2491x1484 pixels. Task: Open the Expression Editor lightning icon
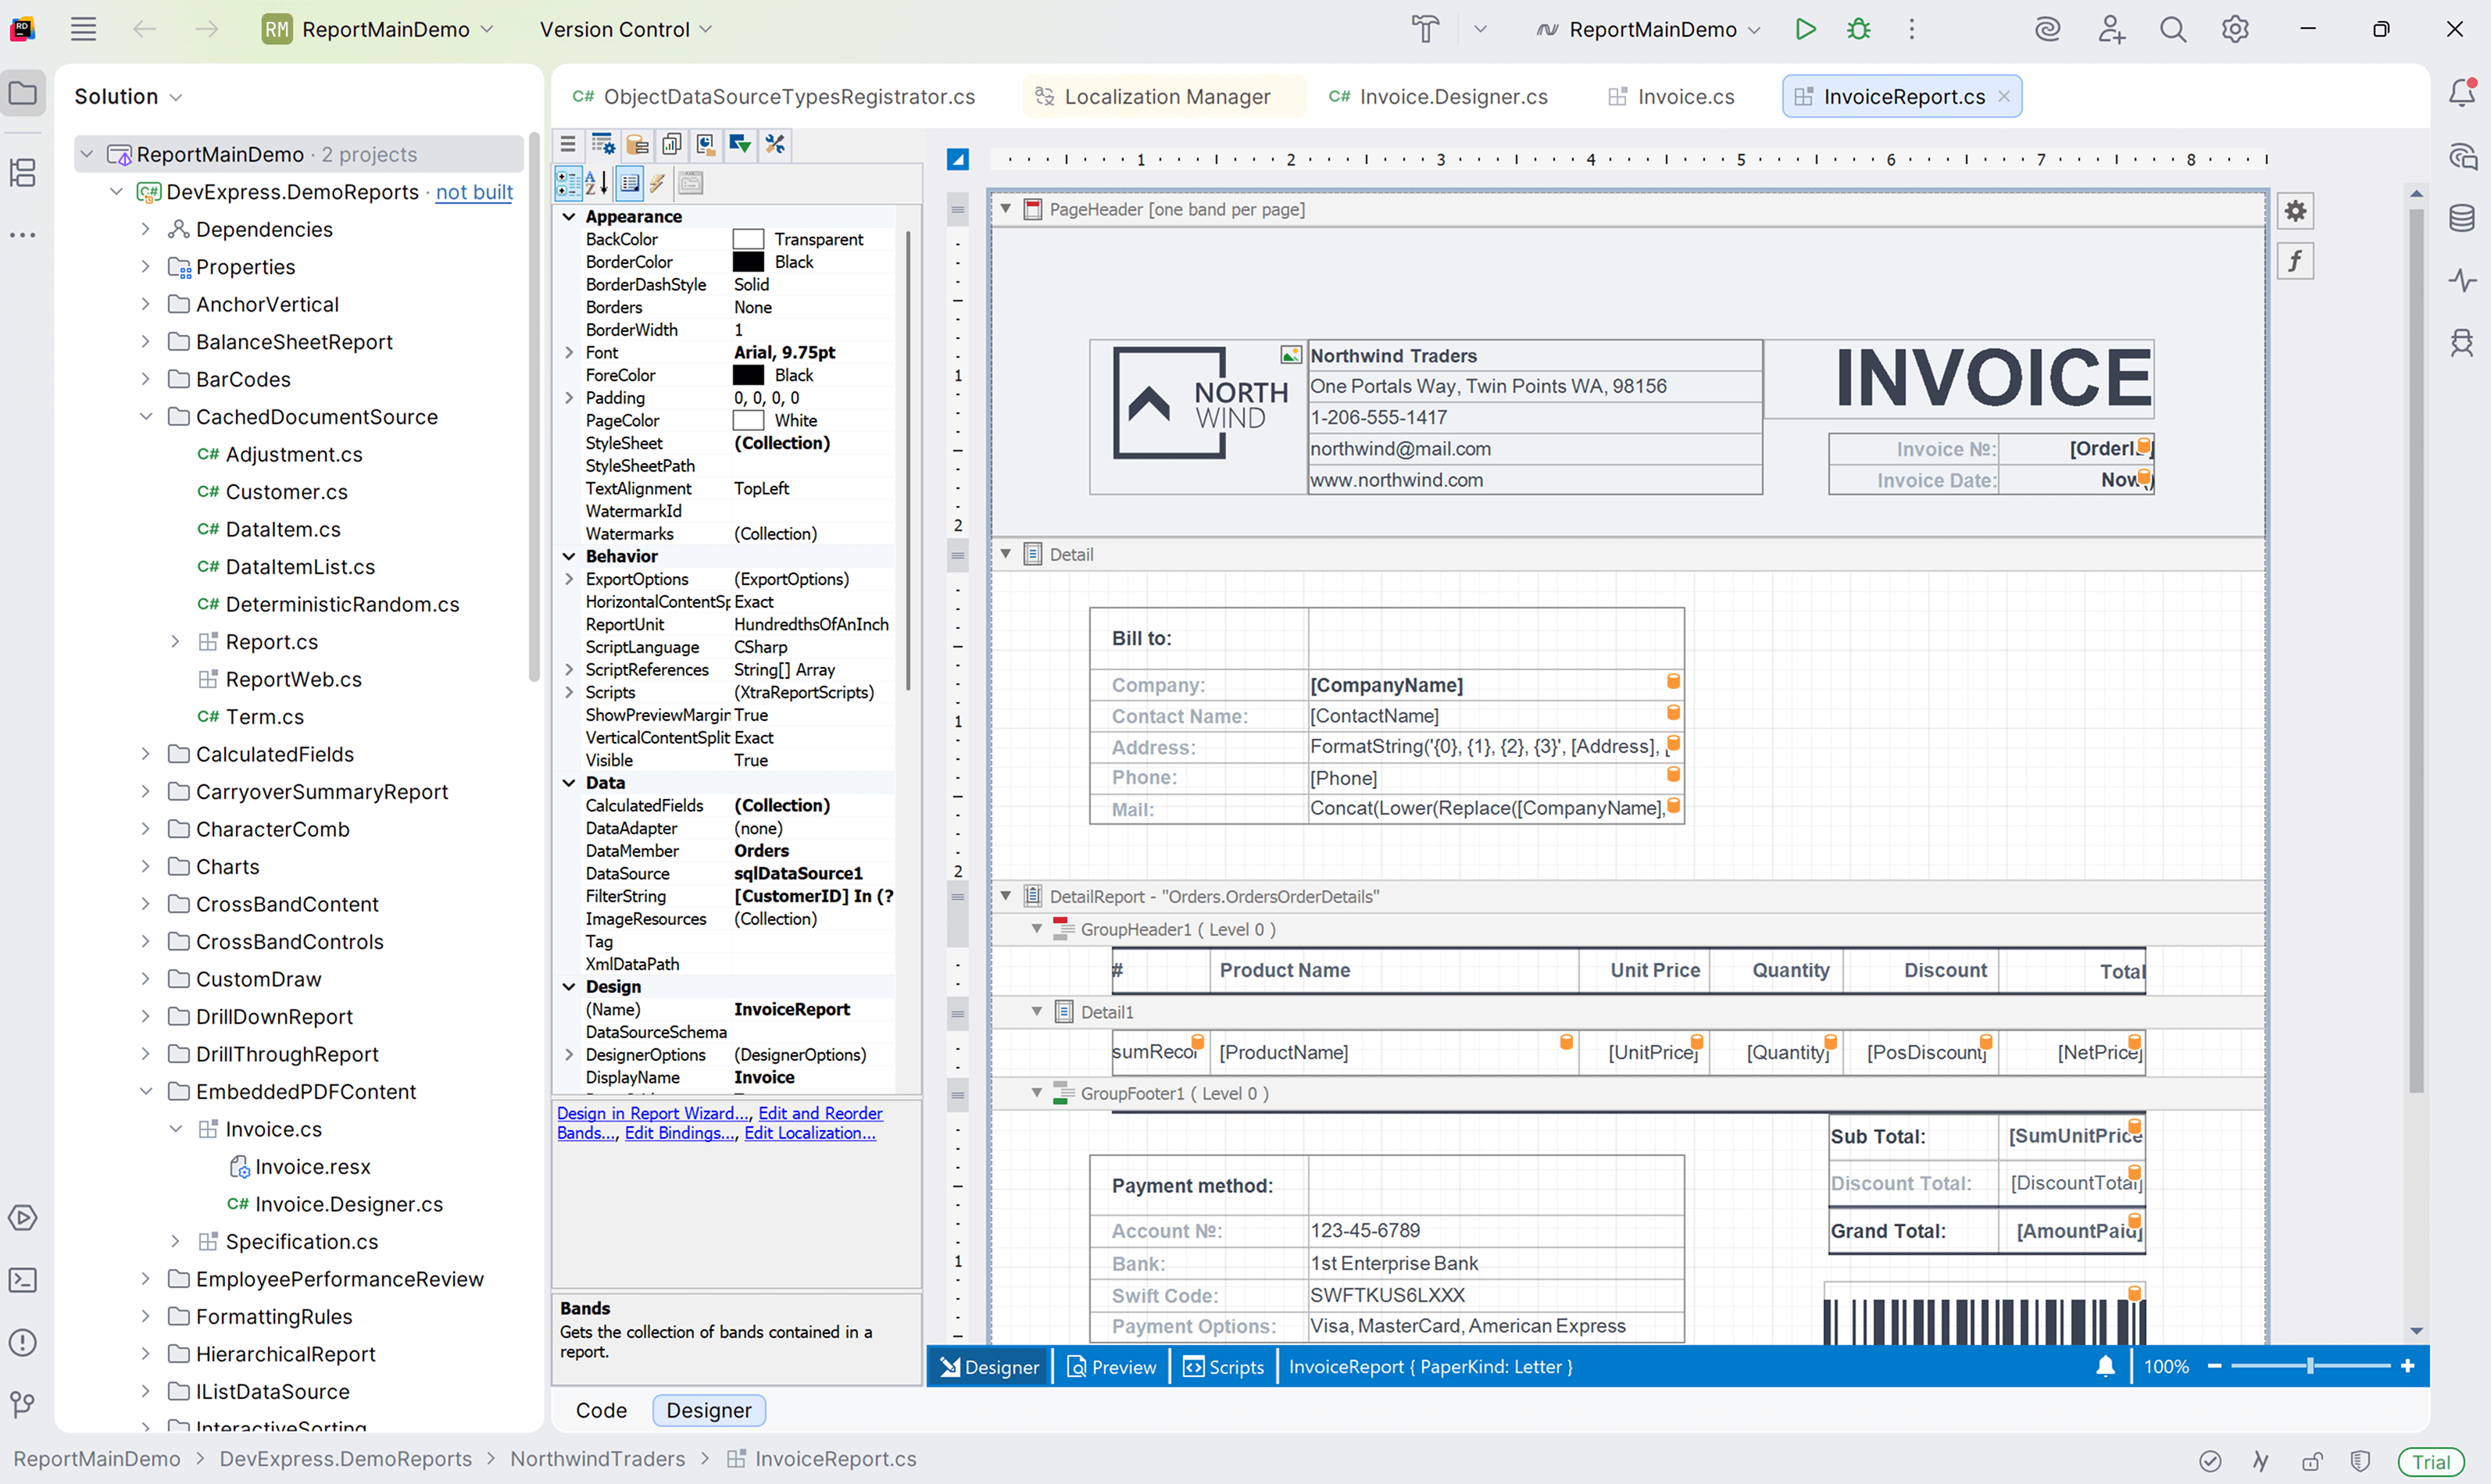(657, 183)
